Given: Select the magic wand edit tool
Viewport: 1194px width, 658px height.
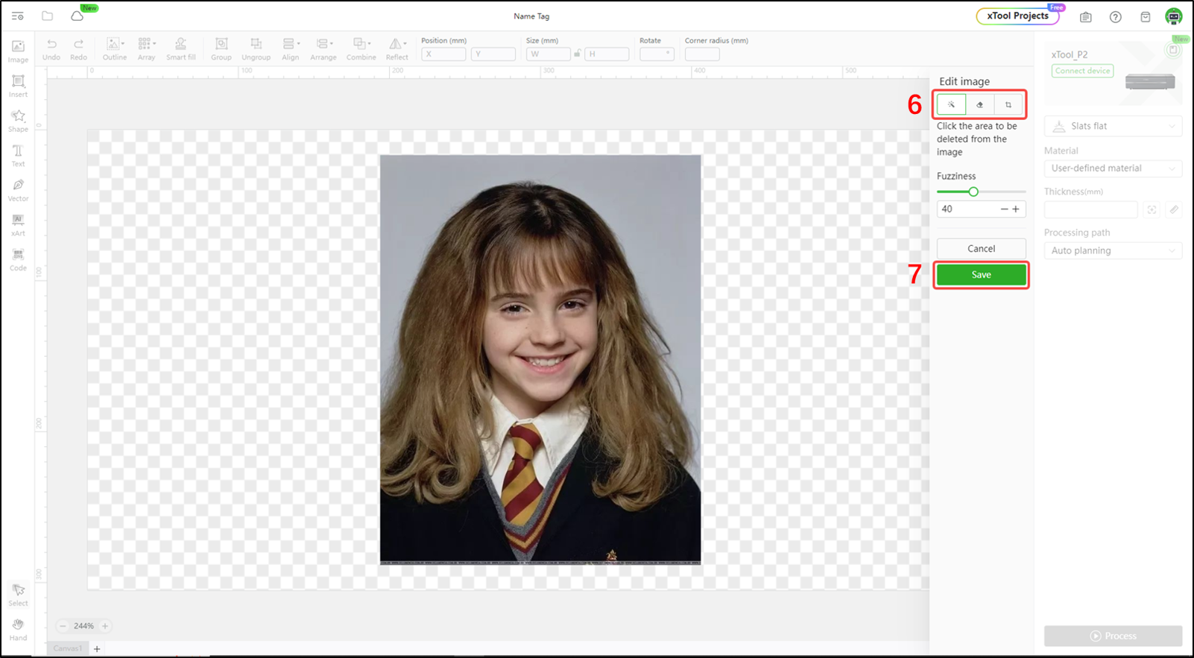Looking at the screenshot, I should 951,104.
